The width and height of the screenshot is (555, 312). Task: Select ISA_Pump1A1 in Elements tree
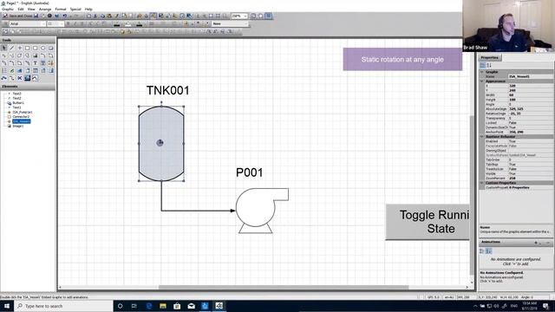pos(23,112)
